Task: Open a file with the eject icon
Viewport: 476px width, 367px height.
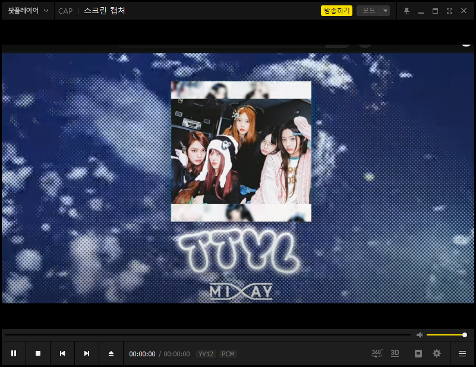Action: (x=111, y=353)
